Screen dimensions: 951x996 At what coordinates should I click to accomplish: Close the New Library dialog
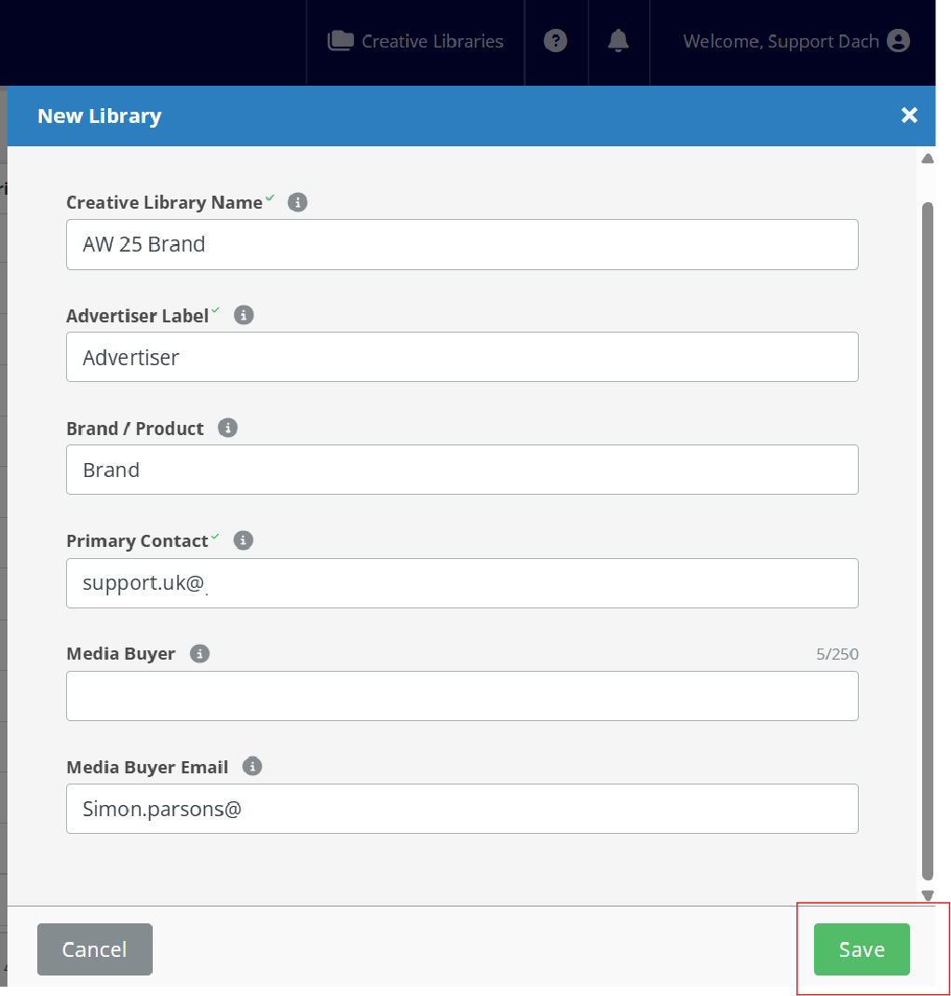pos(909,116)
